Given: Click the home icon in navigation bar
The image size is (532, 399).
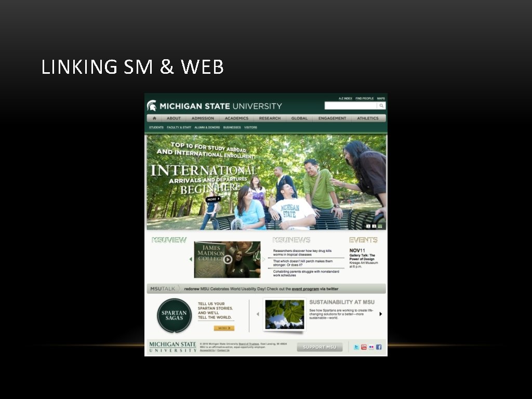Looking at the screenshot, I should [x=154, y=118].
